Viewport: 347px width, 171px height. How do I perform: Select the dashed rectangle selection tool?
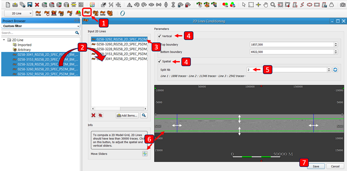251,4
